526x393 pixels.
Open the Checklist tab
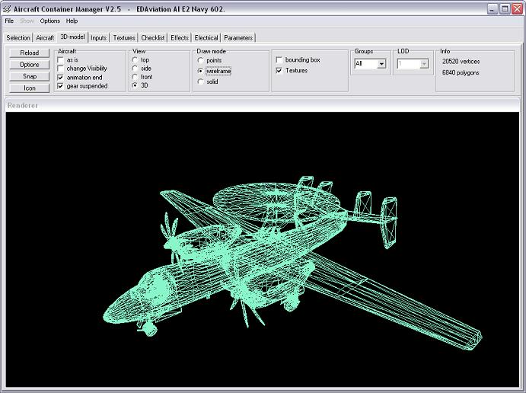click(x=153, y=37)
